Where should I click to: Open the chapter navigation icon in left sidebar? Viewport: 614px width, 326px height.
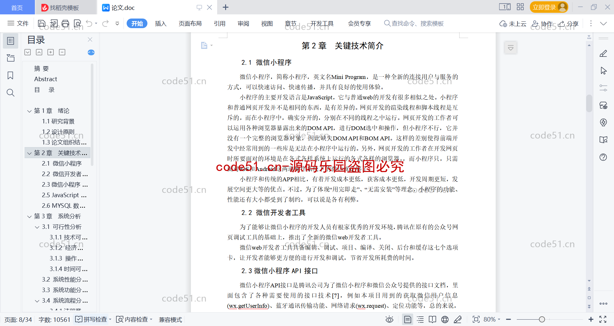(11, 58)
